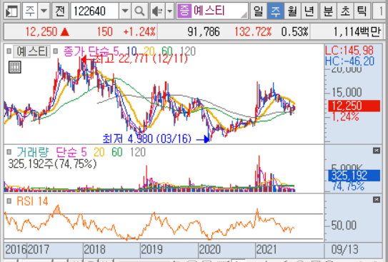Click the 10-period moving average legend

[x=131, y=51]
